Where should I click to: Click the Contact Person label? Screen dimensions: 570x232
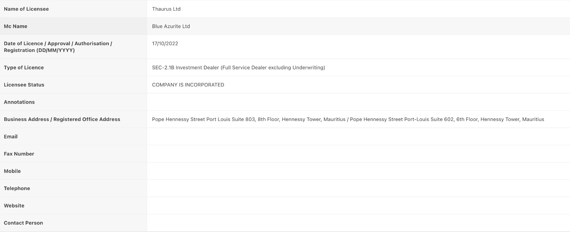point(24,223)
